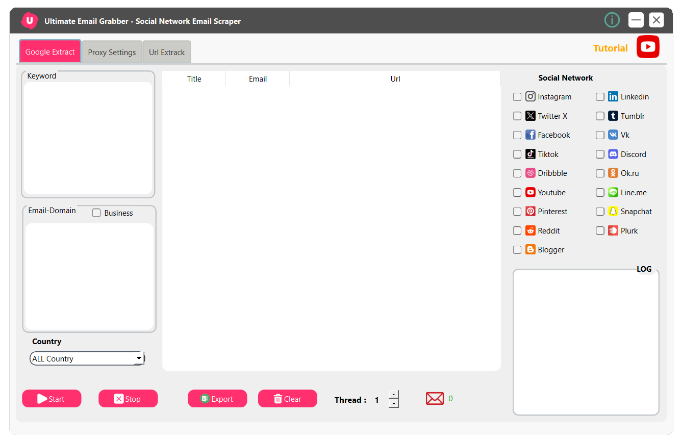This screenshot has height=441, width=682.
Task: Tick the Line.me checkbox
Action: pyautogui.click(x=600, y=192)
